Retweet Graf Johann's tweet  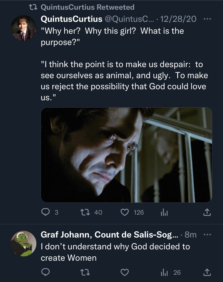pos(85,272)
